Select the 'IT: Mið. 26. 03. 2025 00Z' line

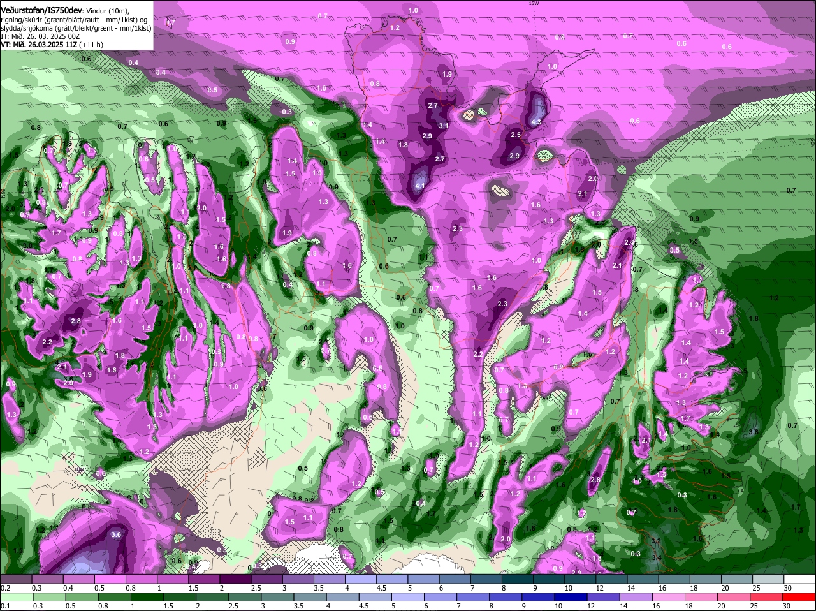click(40, 36)
